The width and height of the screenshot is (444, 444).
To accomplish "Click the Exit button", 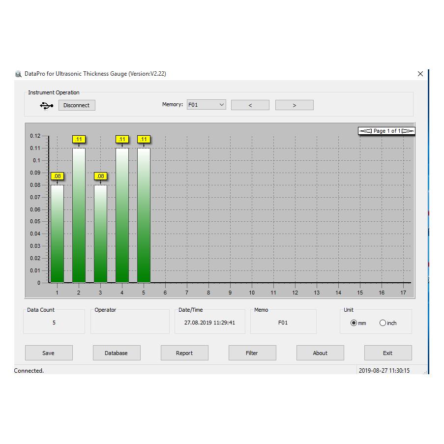I will tap(388, 353).
